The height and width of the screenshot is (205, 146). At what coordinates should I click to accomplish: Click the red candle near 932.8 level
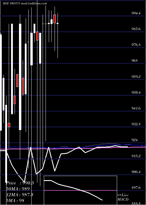click(9, 125)
